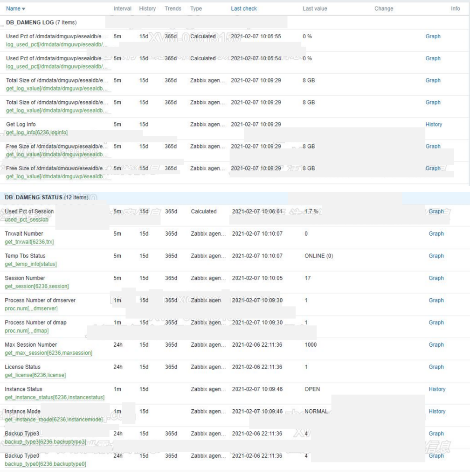Open the proc.num[,,,dmserver] key link
The width and height of the screenshot is (470, 476).
[x=31, y=308]
